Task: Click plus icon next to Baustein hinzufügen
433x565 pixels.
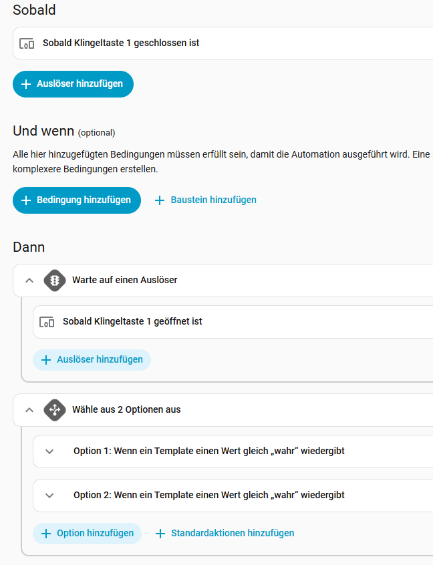Action: [x=160, y=200]
